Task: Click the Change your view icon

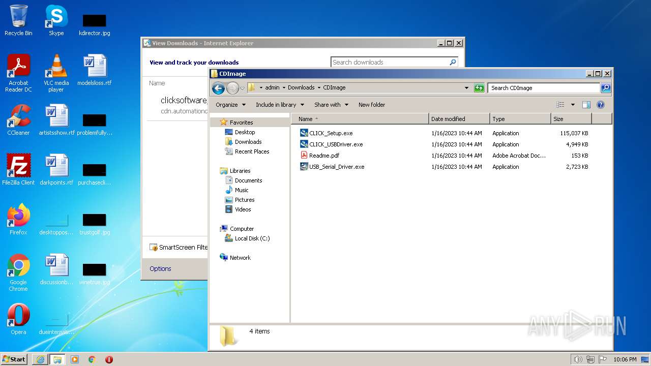Action: point(560,105)
